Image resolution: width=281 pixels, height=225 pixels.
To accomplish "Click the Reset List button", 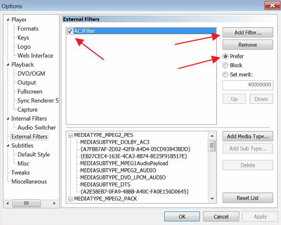I will pos(248,198).
